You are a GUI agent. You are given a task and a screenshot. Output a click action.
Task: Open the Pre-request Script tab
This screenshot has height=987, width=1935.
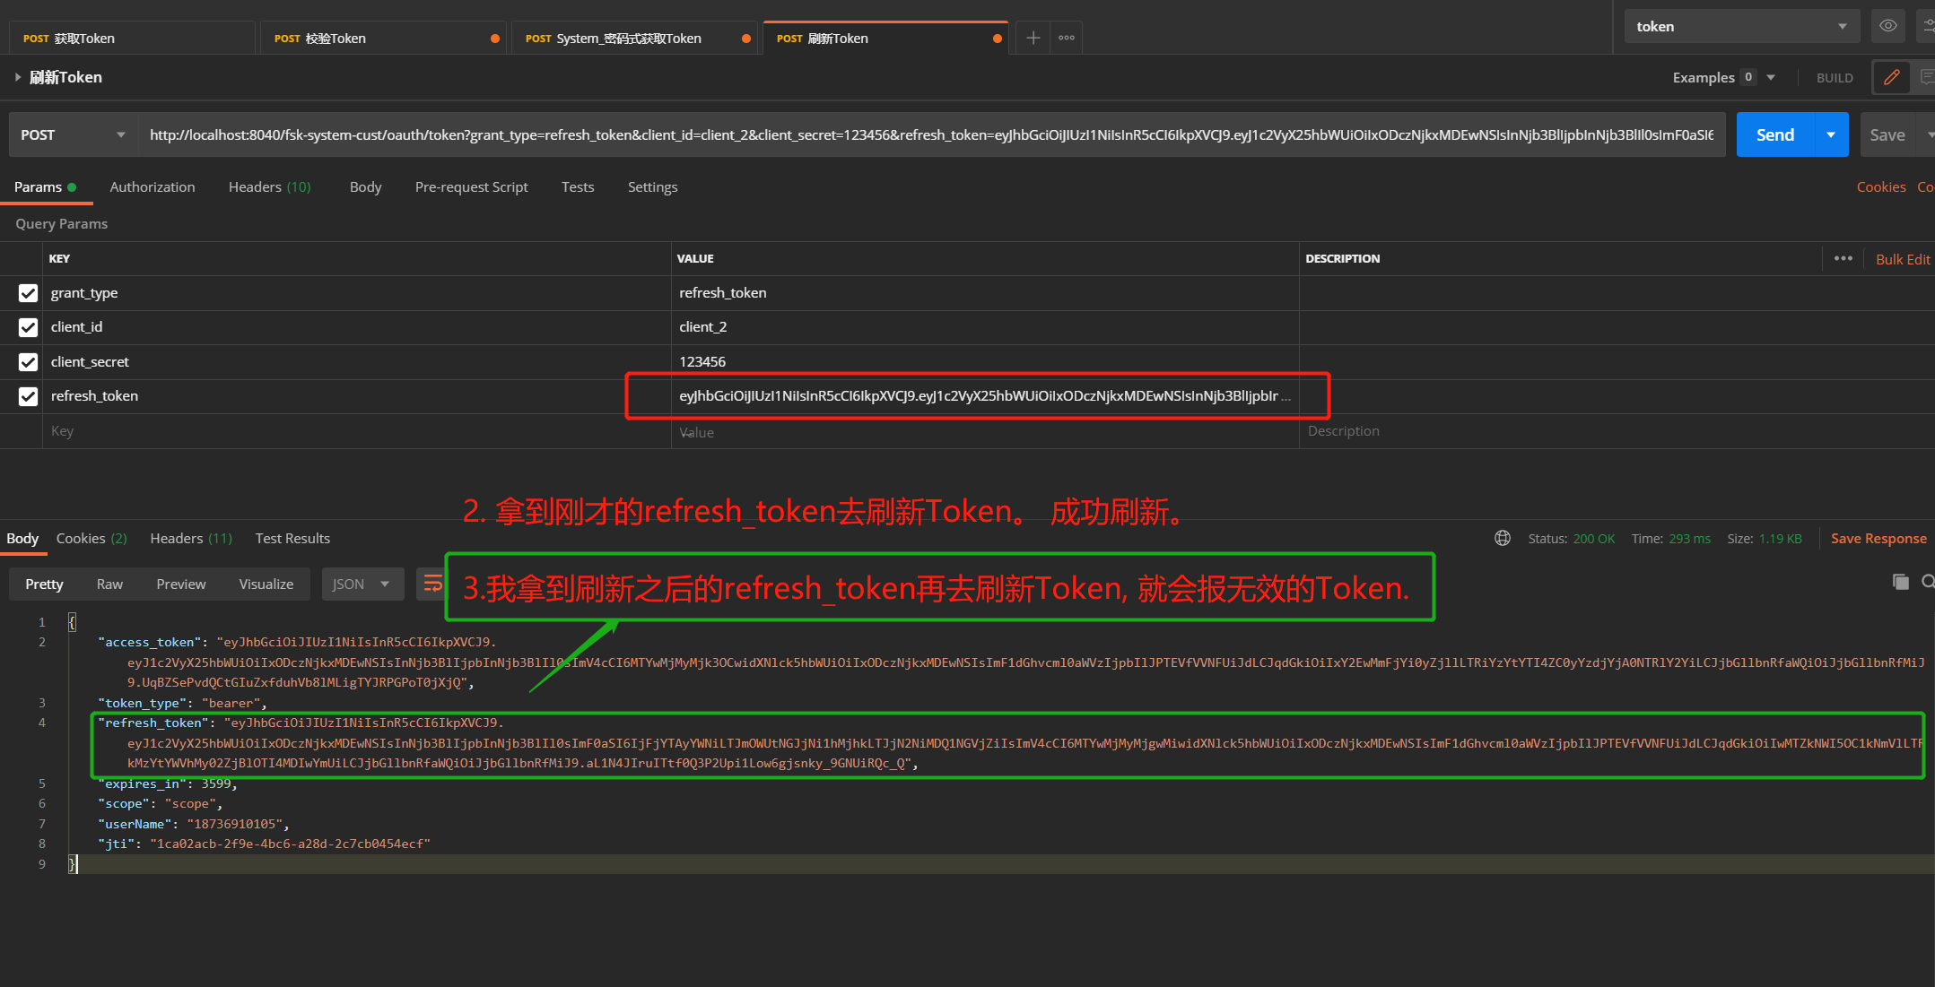point(471,186)
